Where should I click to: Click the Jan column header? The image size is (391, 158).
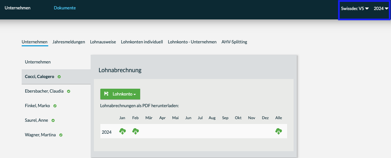coord(122,118)
